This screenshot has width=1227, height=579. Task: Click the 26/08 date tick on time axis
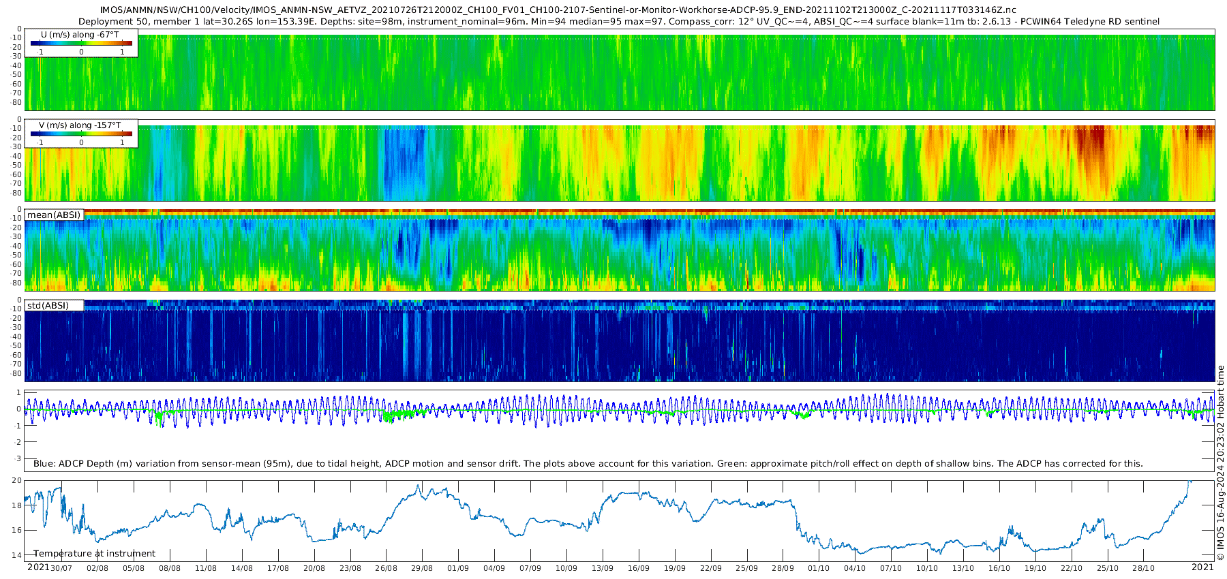386,568
